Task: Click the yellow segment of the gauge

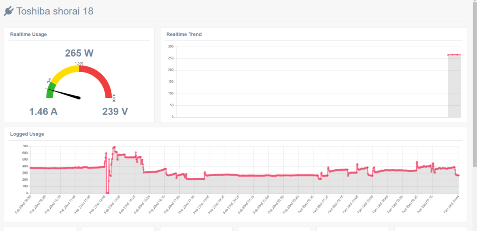Action: (64, 73)
